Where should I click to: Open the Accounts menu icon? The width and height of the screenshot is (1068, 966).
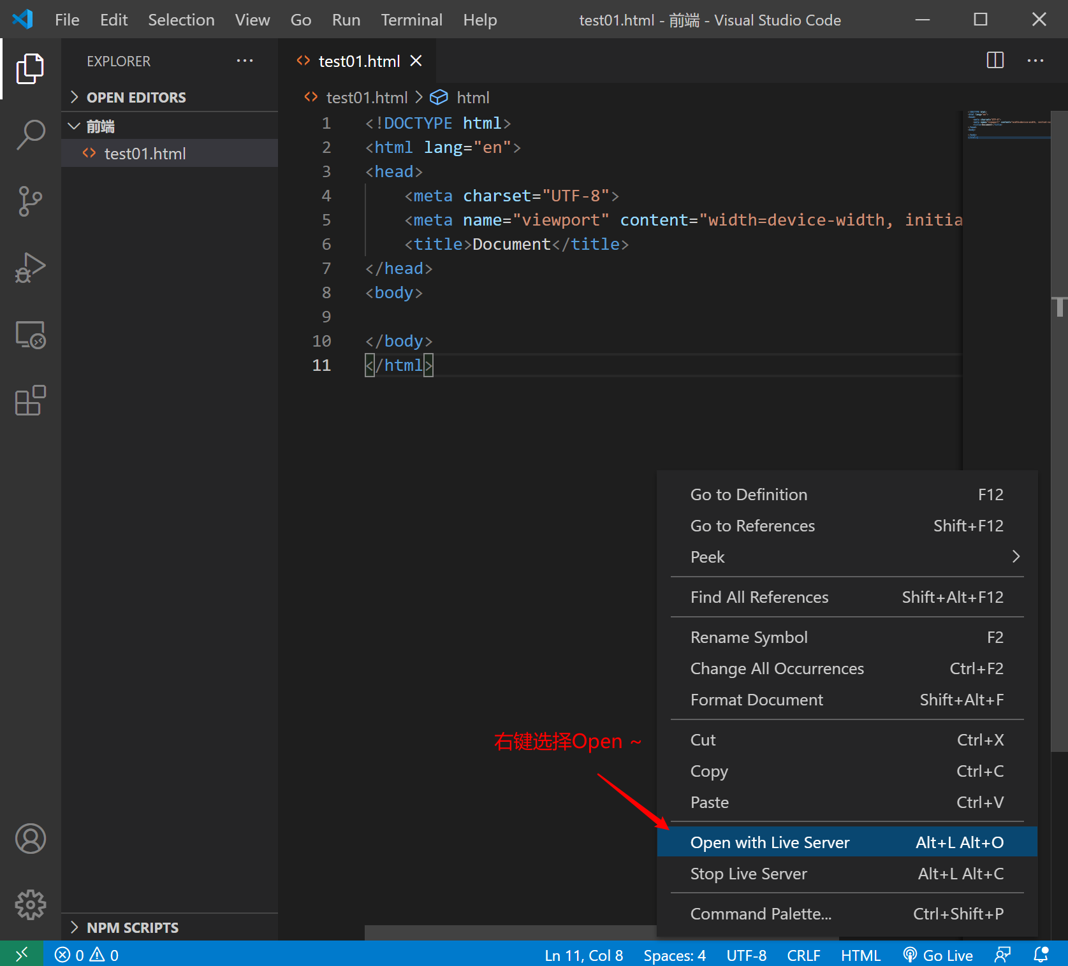(30, 839)
